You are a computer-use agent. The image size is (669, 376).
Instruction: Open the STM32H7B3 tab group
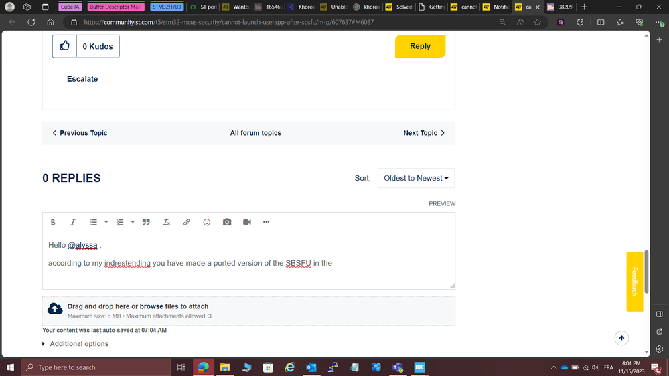click(x=167, y=7)
